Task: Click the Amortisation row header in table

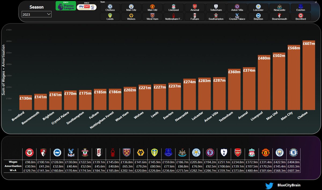Action: coord(13,166)
